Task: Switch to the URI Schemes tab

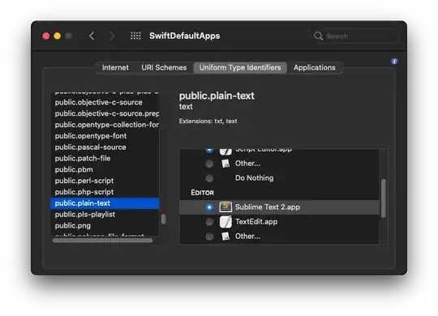Action: tap(164, 67)
